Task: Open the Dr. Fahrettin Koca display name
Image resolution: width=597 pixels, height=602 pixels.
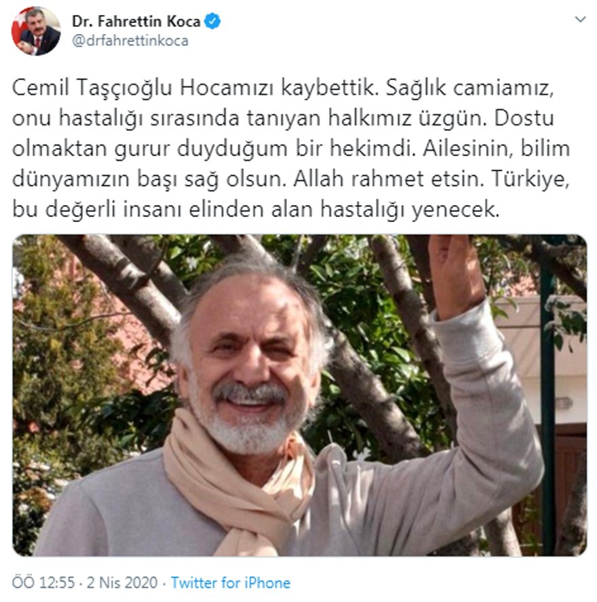Action: tap(136, 21)
